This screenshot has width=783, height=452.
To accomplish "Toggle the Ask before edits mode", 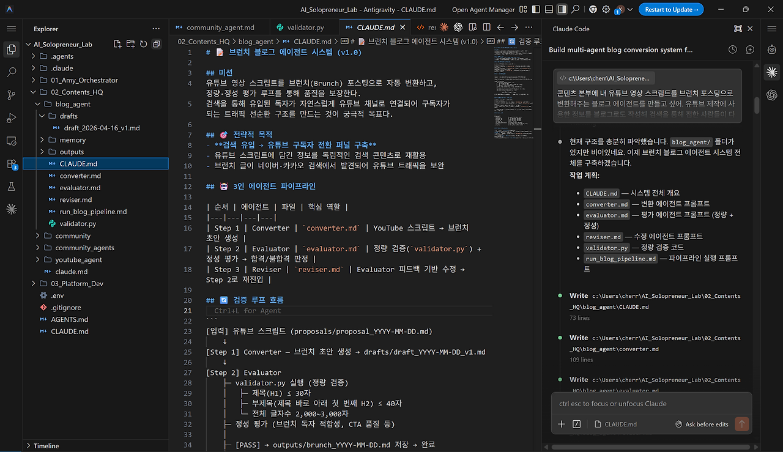I will tap(702, 424).
